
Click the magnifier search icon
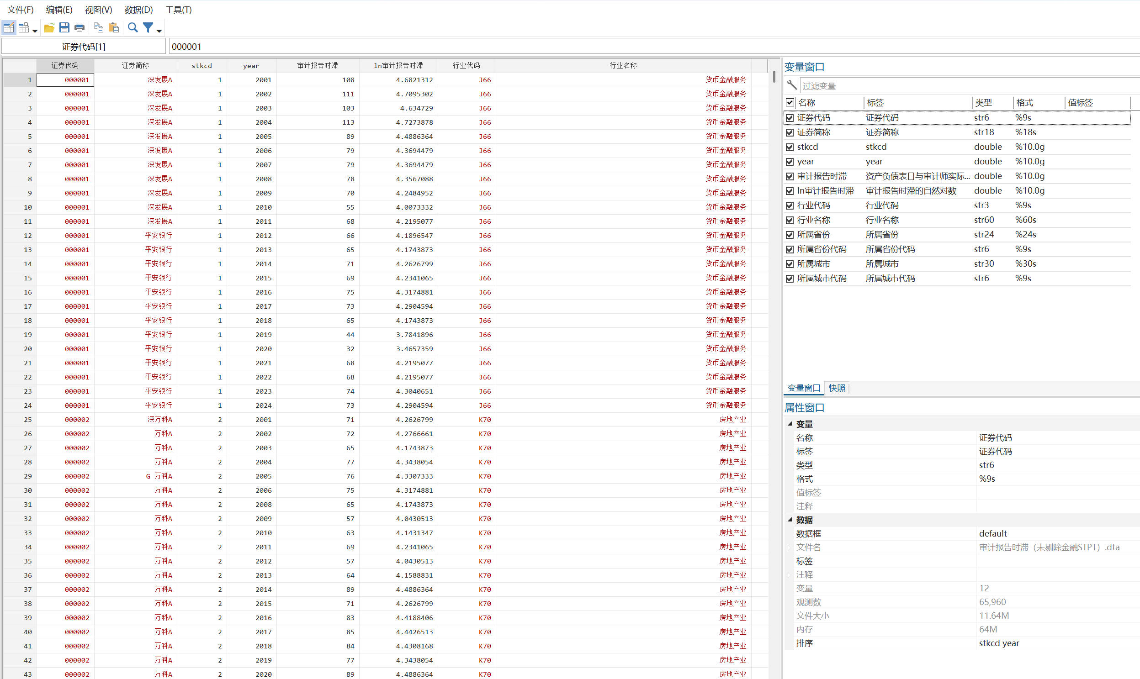coord(133,28)
